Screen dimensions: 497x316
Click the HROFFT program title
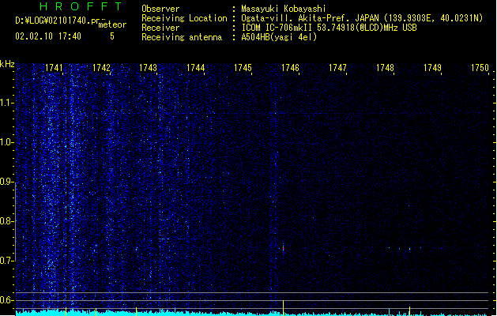[x=81, y=6]
